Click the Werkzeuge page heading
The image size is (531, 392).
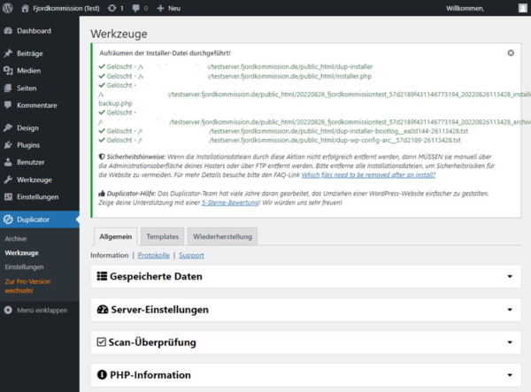pyautogui.click(x=119, y=34)
